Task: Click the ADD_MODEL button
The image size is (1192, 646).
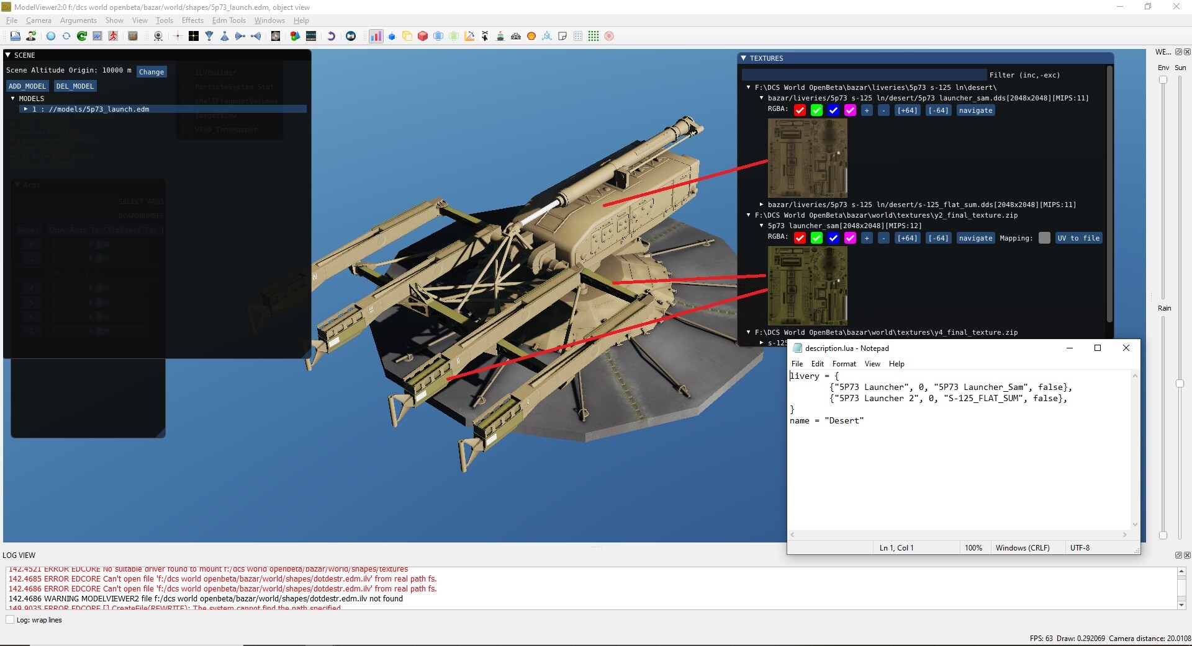Action: pyautogui.click(x=27, y=86)
